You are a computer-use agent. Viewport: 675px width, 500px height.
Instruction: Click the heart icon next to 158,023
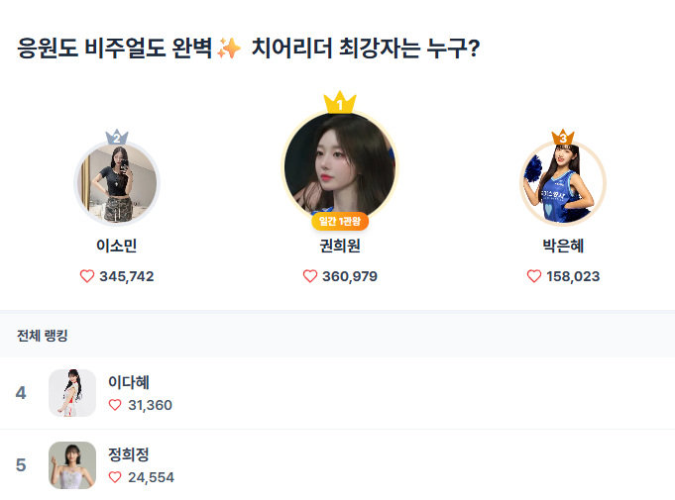pyautogui.click(x=534, y=276)
